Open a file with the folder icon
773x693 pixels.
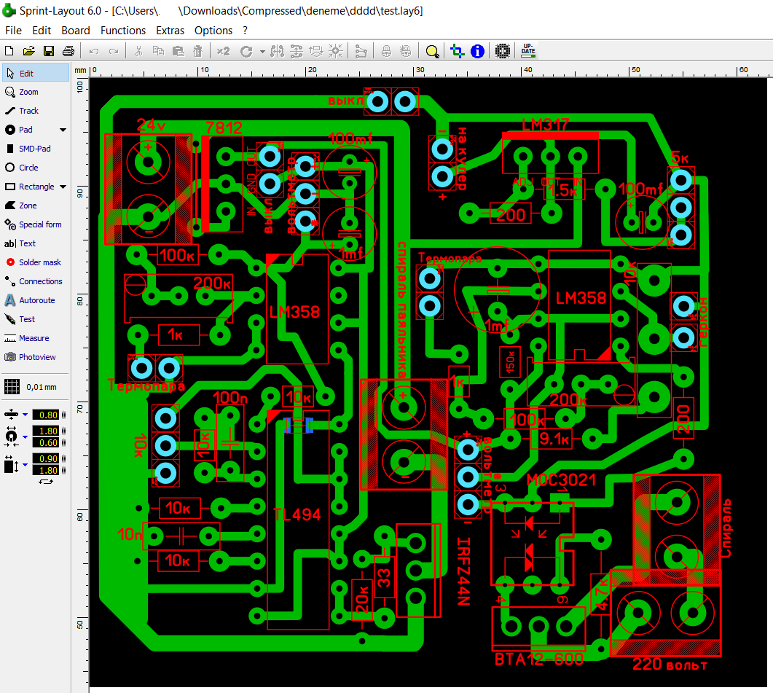point(28,51)
